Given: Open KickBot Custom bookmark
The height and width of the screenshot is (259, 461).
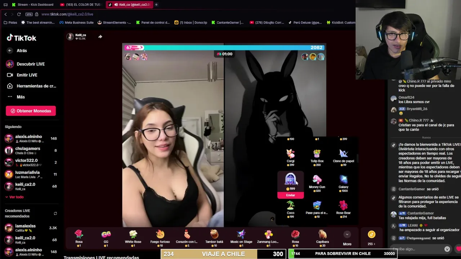Looking at the screenshot, I should pos(341,22).
